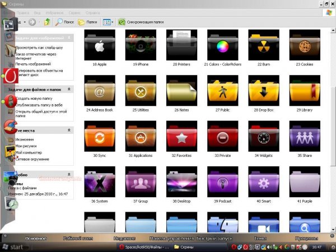336x252 pixels.
Task: Collapse the Задачи для изображений panel
Action: (x=69, y=38)
